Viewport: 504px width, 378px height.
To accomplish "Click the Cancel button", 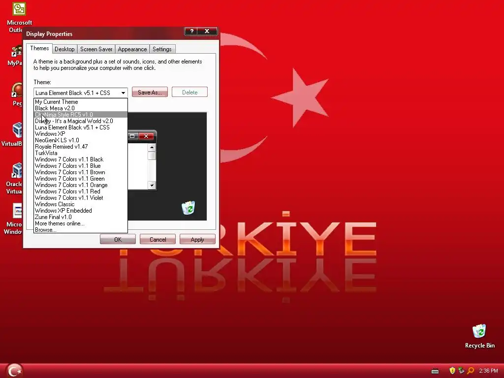I will coord(158,240).
